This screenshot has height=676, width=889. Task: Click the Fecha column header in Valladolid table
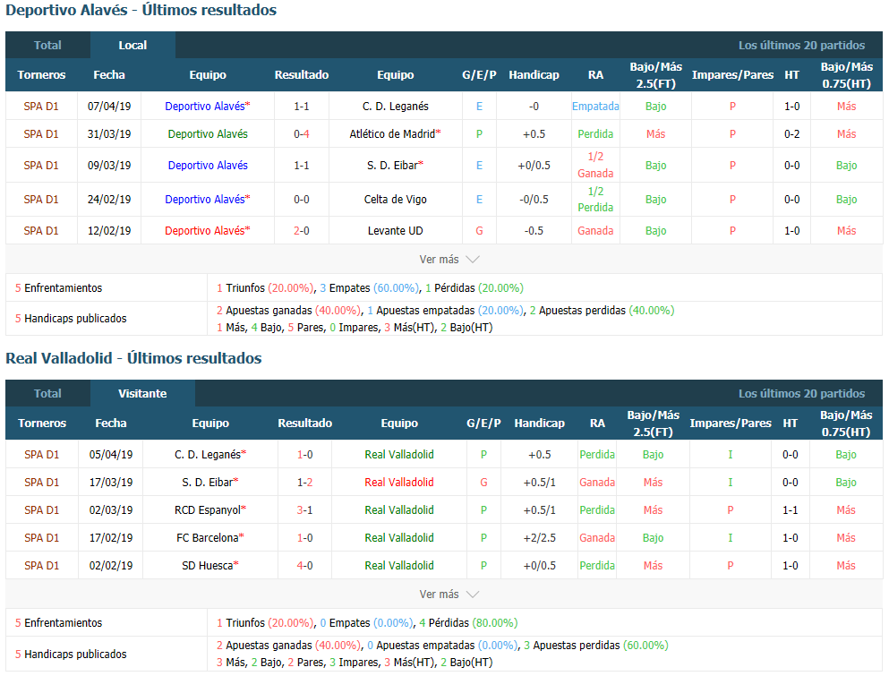tap(110, 424)
